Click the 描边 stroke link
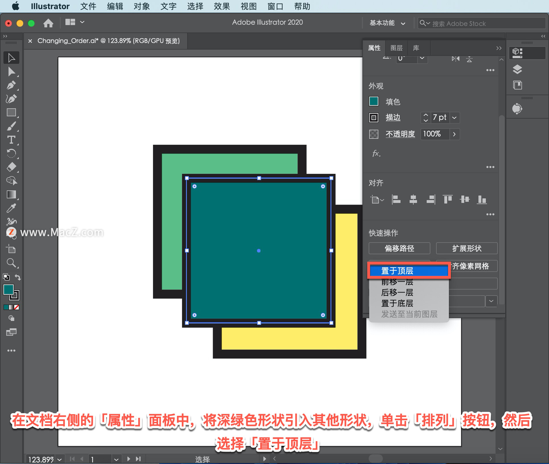549x464 pixels. coord(393,117)
